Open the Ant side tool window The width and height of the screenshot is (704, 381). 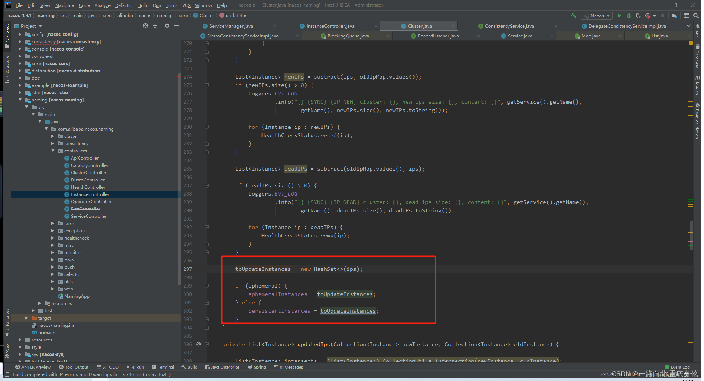click(x=697, y=31)
